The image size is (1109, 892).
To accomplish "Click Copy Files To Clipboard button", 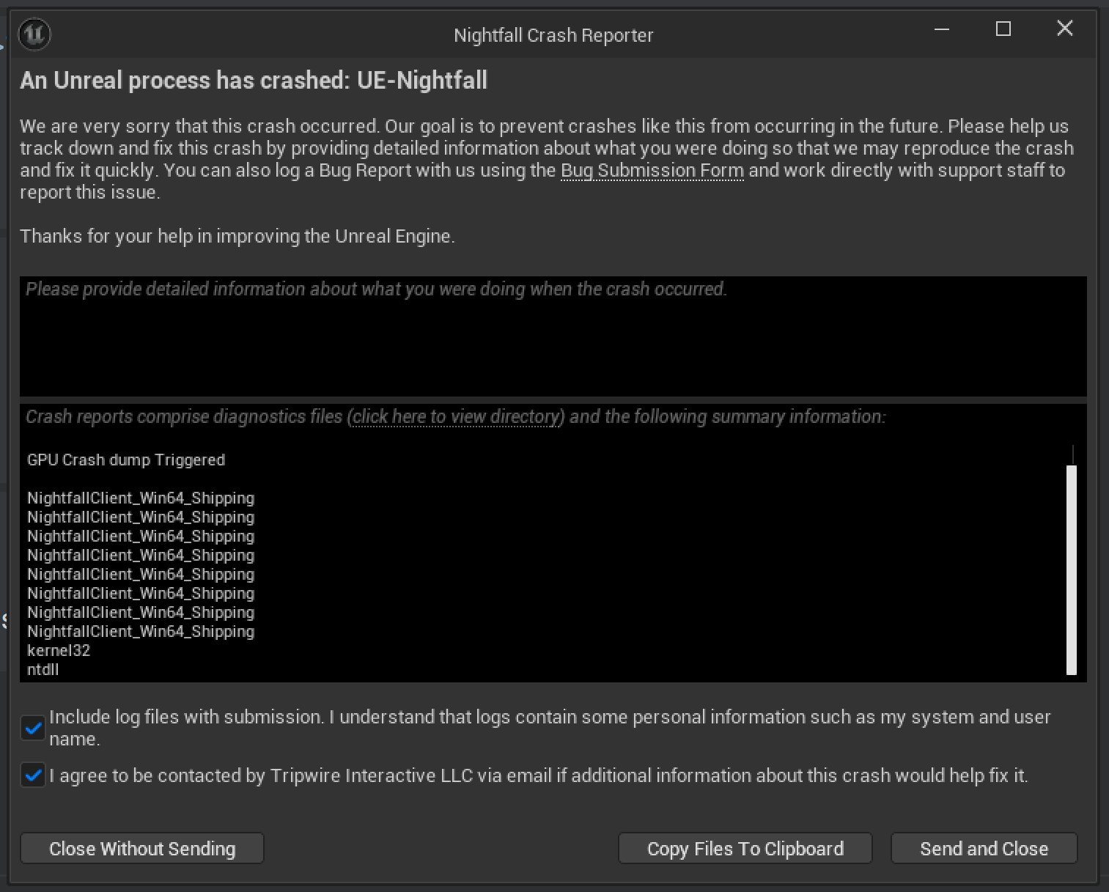I will pyautogui.click(x=745, y=849).
